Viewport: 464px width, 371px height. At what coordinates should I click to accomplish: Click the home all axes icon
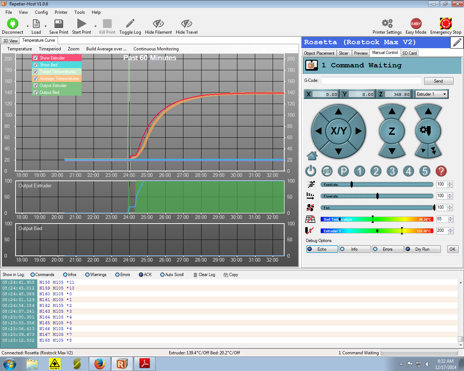[312, 156]
